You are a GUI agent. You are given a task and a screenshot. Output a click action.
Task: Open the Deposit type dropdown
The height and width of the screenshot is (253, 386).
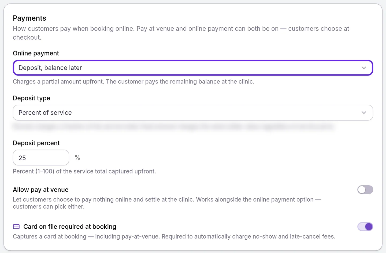(x=193, y=113)
